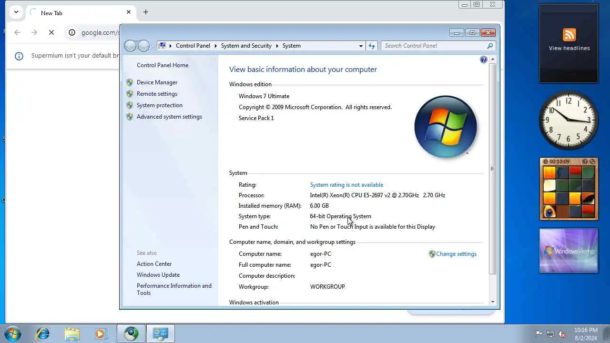This screenshot has width=610, height=343.
Task: Launch Internet Explorer from taskbar
Action: tap(42, 334)
